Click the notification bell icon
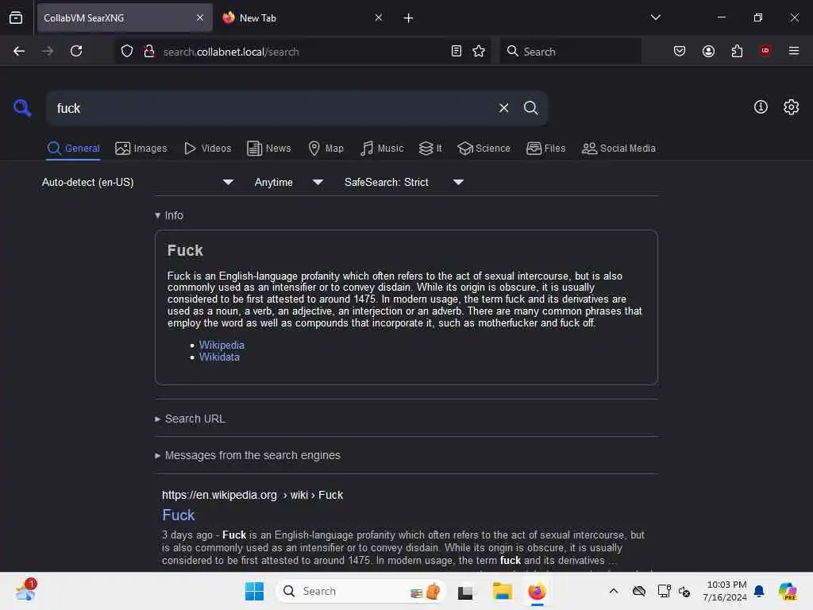 pos(759,591)
